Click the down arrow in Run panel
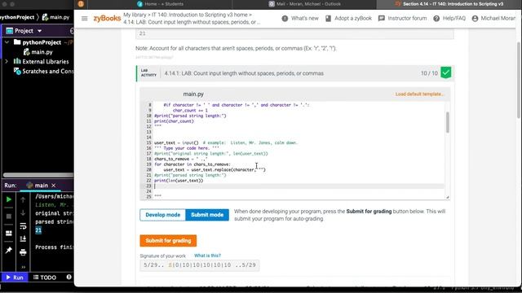Image resolution: width=522 pixels, height=293 pixels. [x=23, y=213]
